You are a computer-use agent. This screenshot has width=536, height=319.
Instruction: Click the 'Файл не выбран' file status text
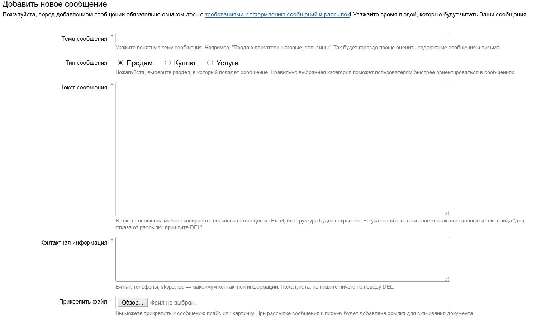[173, 303]
